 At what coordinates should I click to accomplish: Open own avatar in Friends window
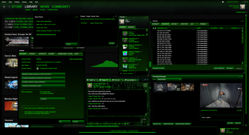(122, 21)
